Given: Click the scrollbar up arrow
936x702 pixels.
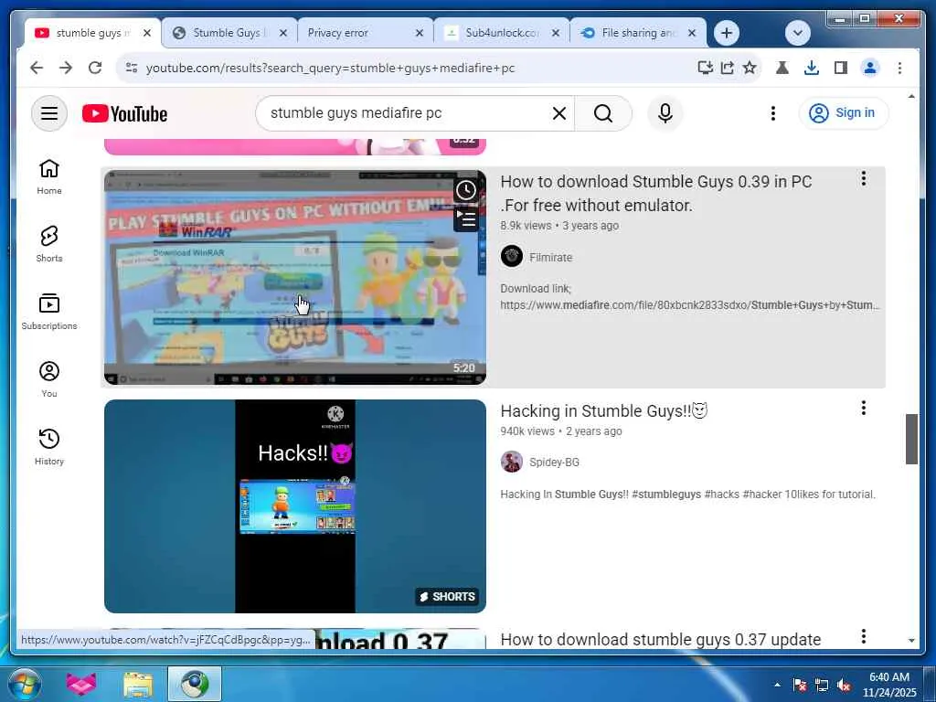Looking at the screenshot, I should coord(911,96).
